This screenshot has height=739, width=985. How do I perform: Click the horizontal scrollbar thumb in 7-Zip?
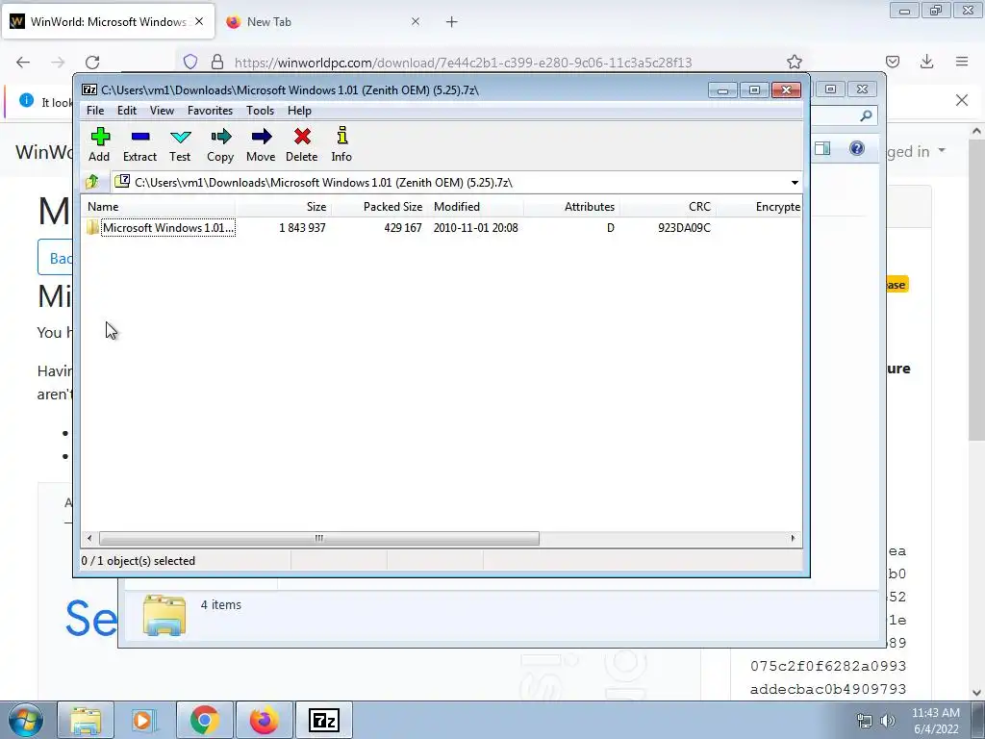click(319, 539)
